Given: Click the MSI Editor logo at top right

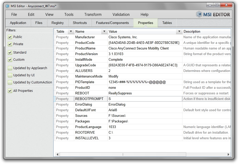Looking at the screenshot, I should (x=213, y=15).
